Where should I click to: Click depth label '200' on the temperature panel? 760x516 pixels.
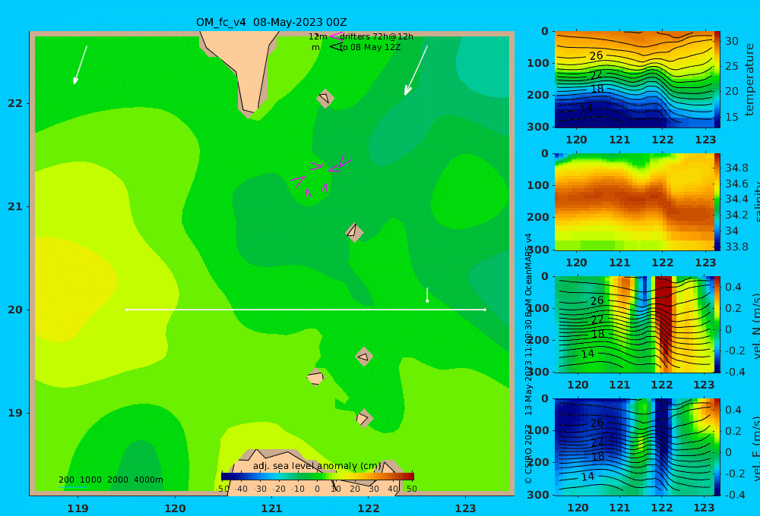click(x=537, y=95)
